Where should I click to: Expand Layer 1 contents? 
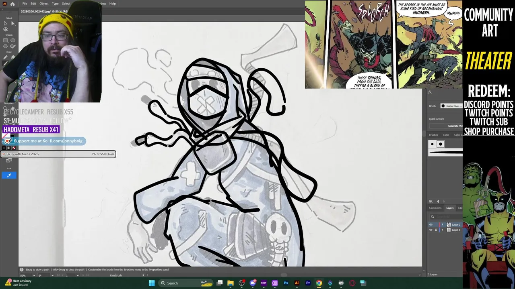tap(443, 230)
